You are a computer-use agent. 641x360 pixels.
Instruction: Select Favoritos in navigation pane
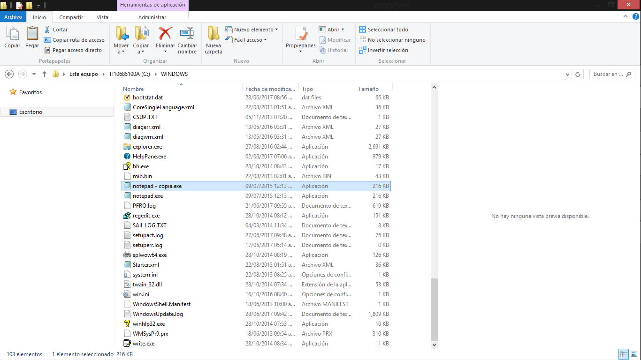pos(31,92)
